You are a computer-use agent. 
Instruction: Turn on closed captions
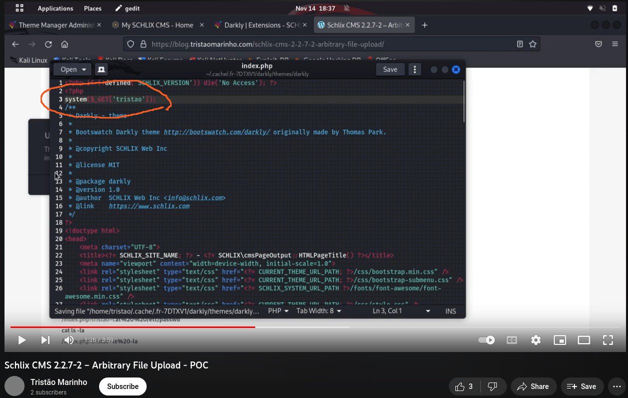tap(511, 340)
